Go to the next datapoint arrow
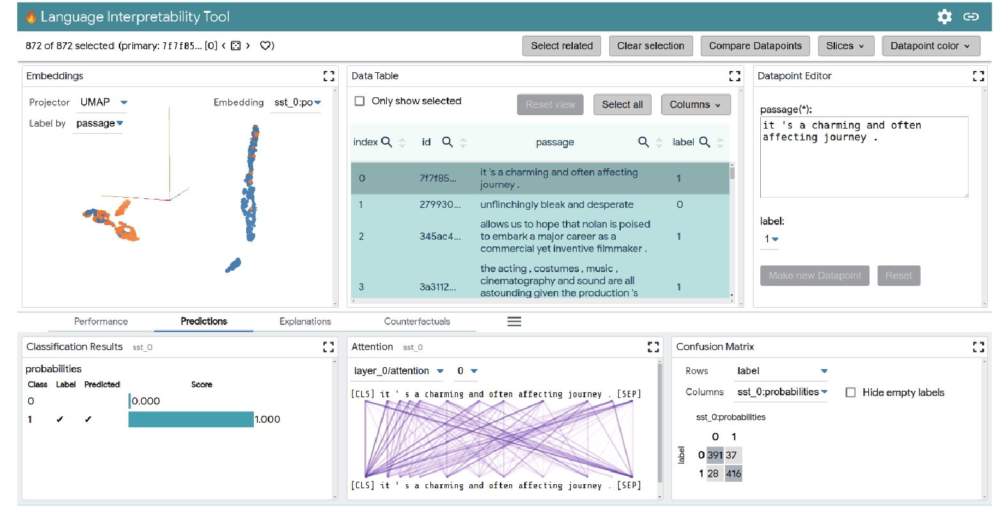1007x506 pixels. (x=247, y=45)
